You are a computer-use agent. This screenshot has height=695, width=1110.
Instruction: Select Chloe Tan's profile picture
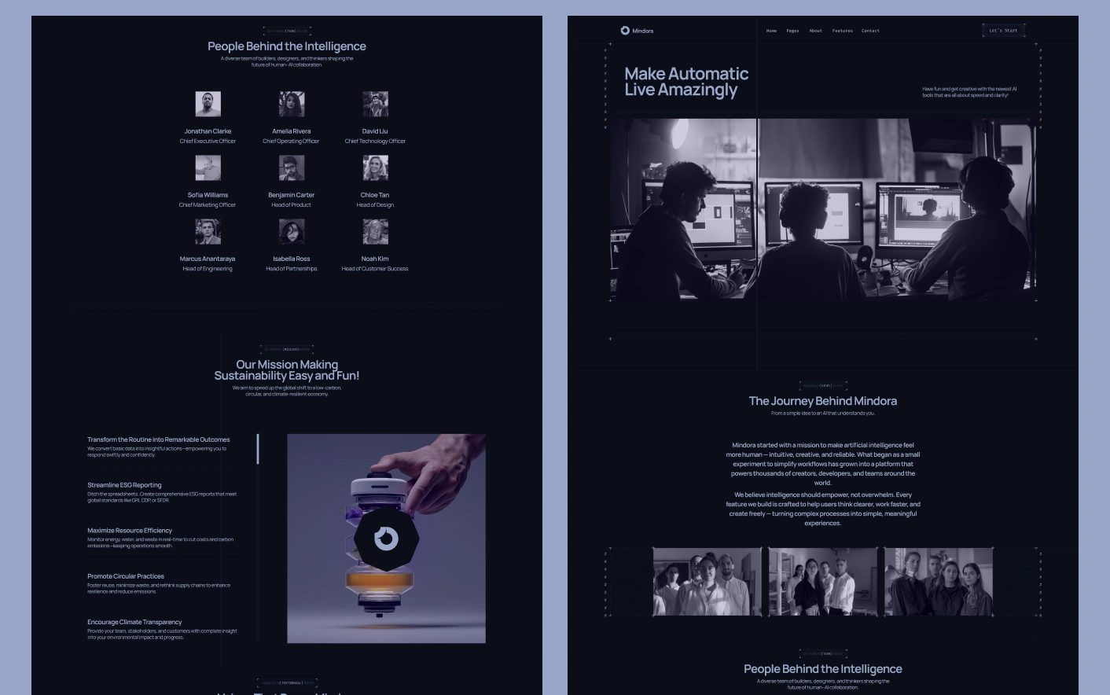(375, 167)
